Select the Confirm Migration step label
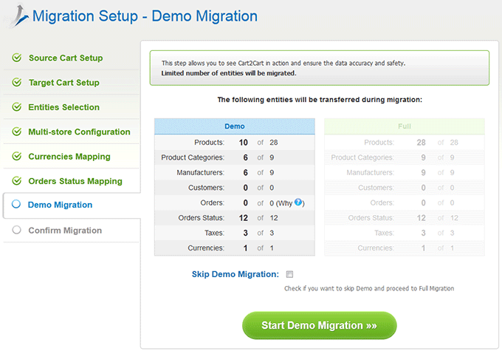502x351 pixels. coord(65,231)
